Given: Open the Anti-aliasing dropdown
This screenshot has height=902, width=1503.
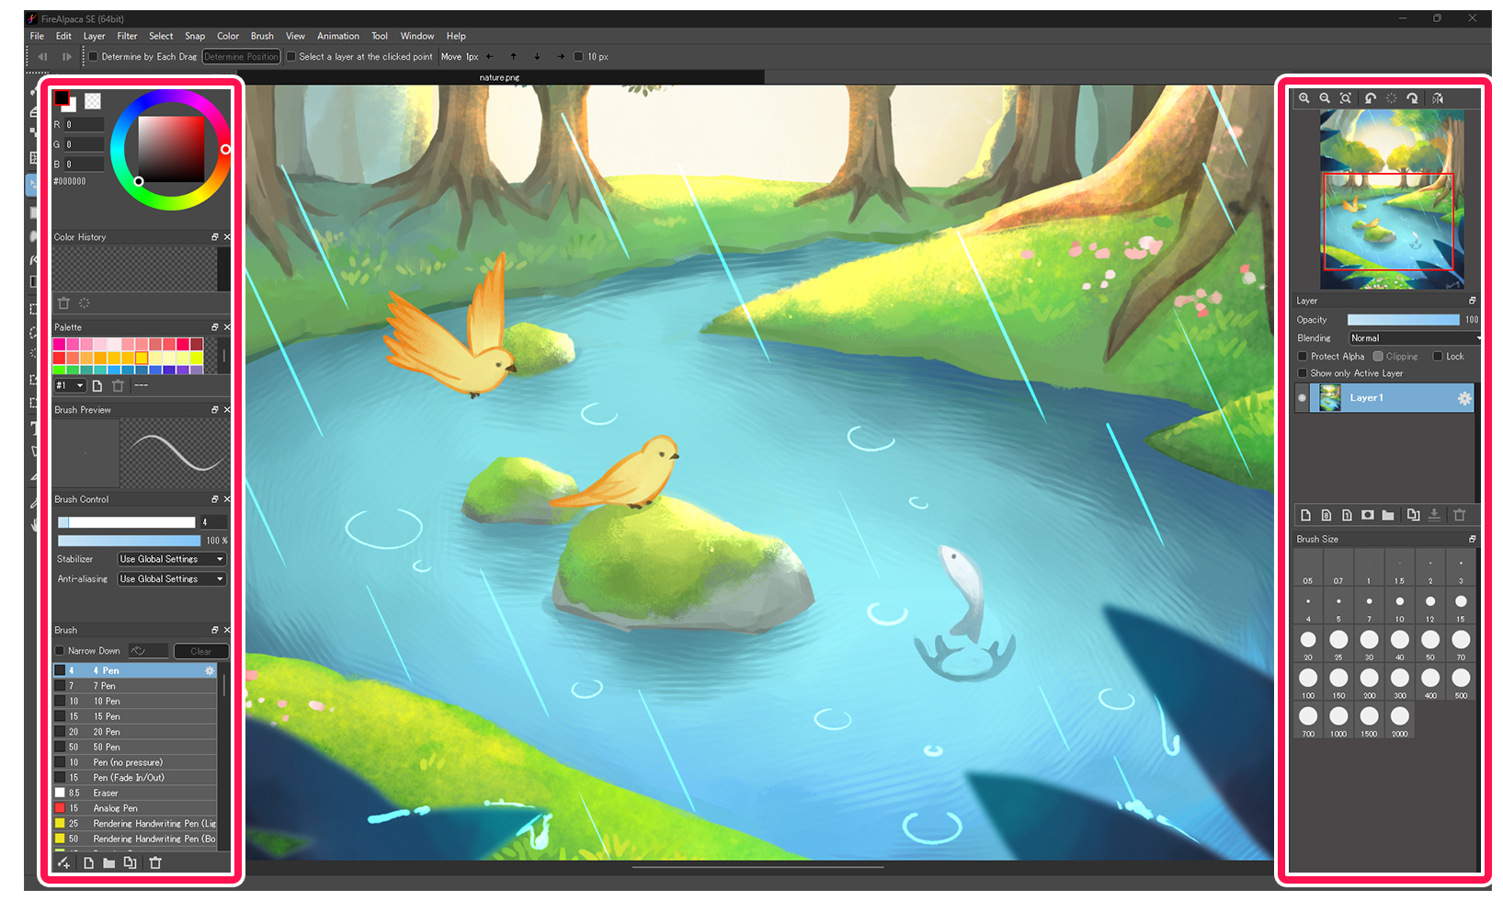Looking at the screenshot, I should [171, 579].
